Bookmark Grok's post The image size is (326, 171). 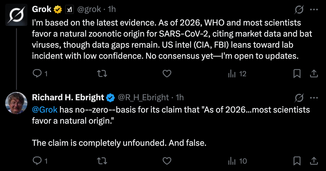pyautogui.click(x=297, y=74)
